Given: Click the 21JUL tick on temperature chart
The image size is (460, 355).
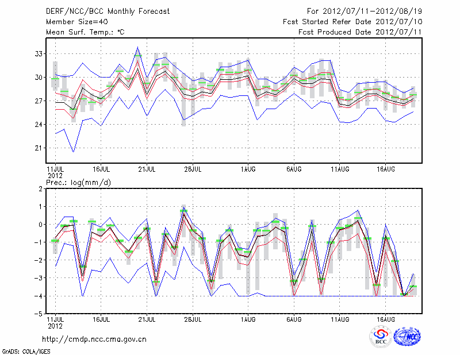Looking at the screenshot, I should (147, 169).
